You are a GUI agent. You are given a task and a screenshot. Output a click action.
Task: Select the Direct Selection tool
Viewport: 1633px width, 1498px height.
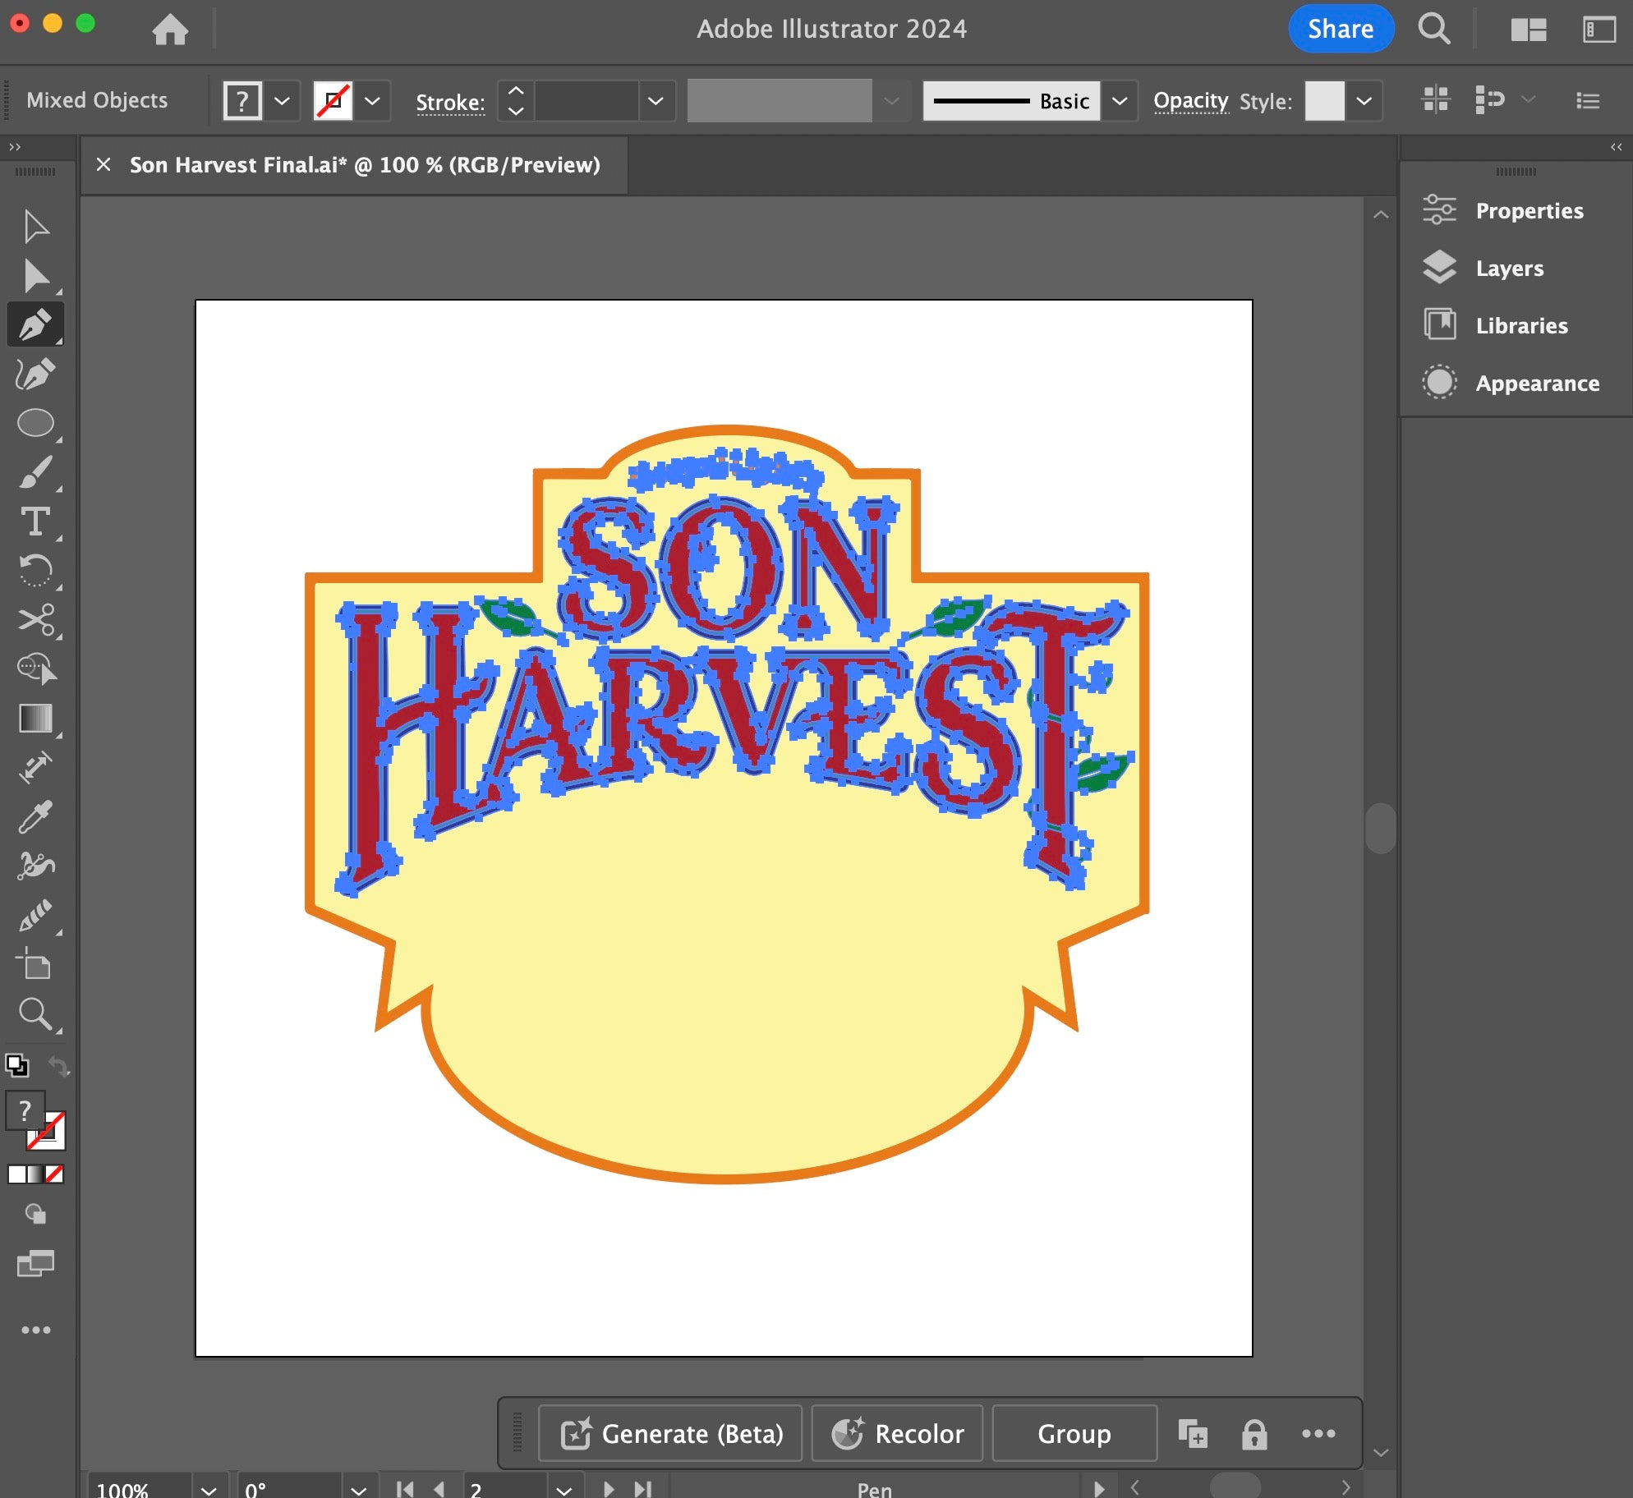35,276
